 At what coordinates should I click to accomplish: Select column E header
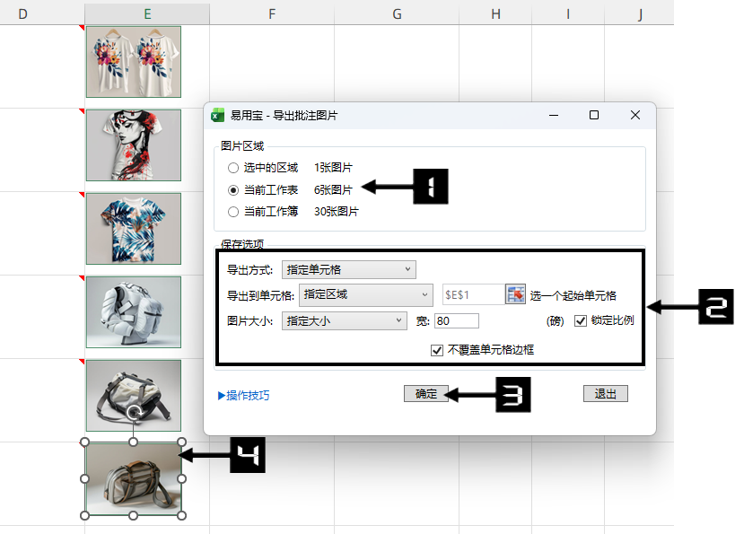click(147, 13)
